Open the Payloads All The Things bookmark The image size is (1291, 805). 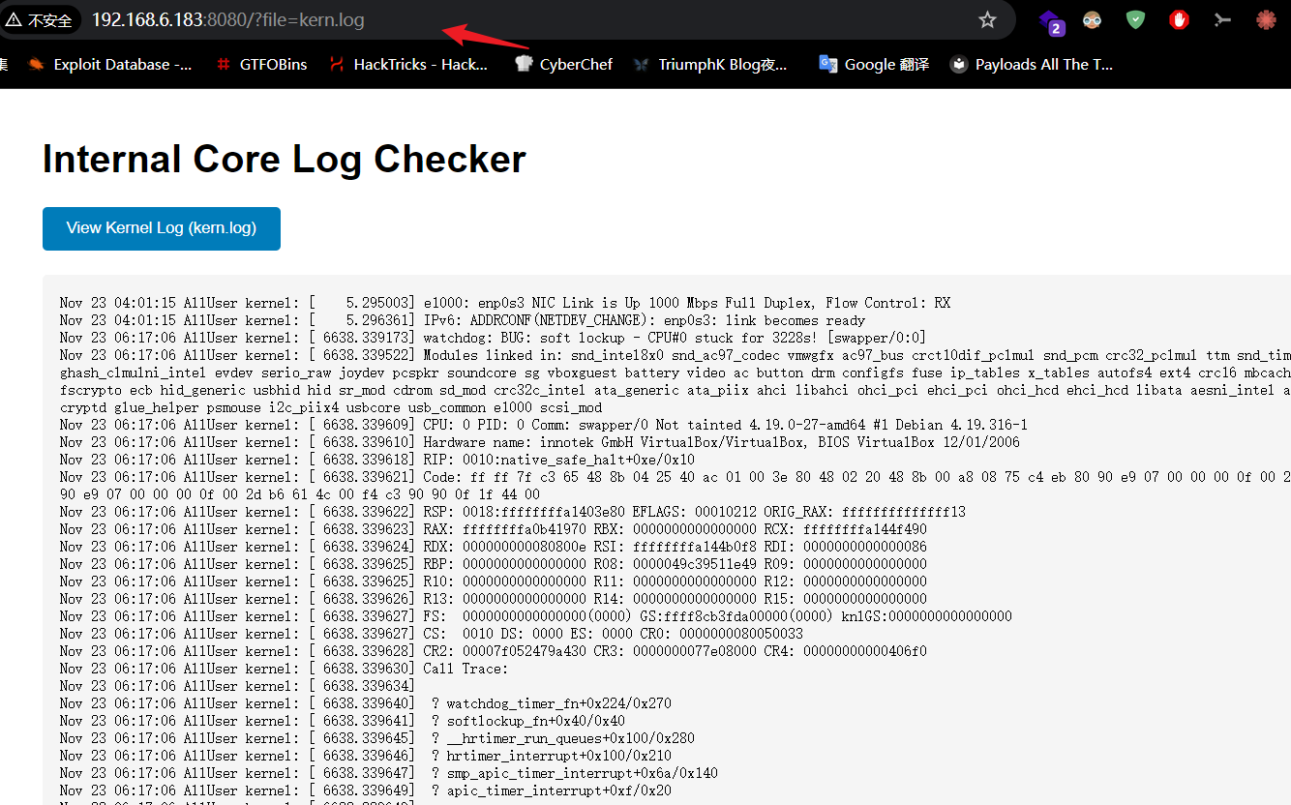(1032, 65)
